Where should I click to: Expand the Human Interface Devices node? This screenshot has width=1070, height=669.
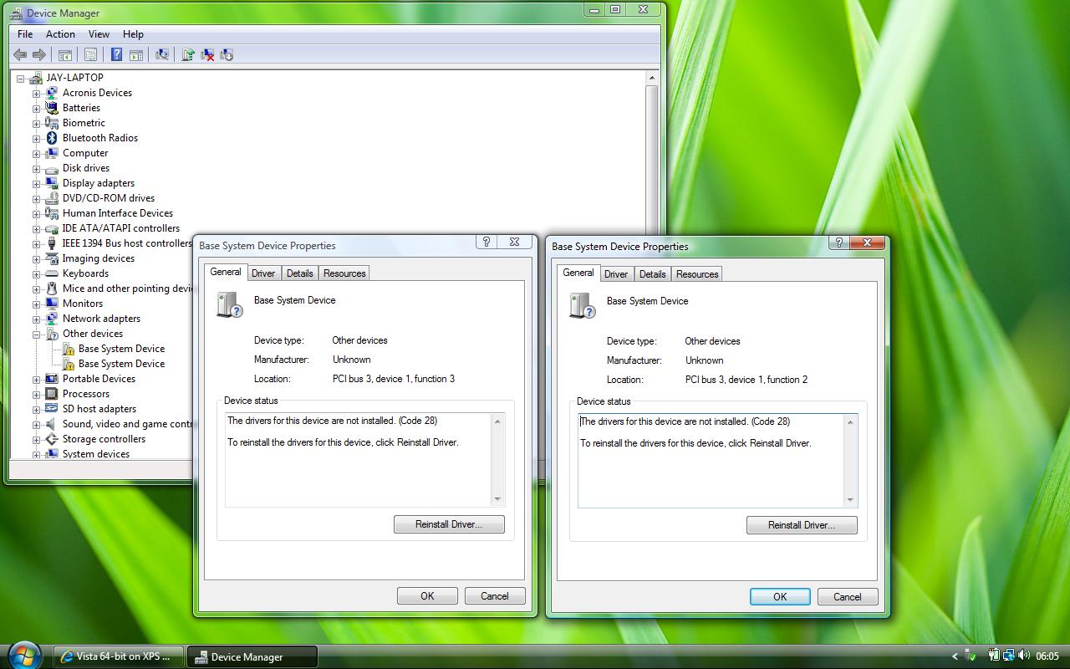[x=37, y=213]
